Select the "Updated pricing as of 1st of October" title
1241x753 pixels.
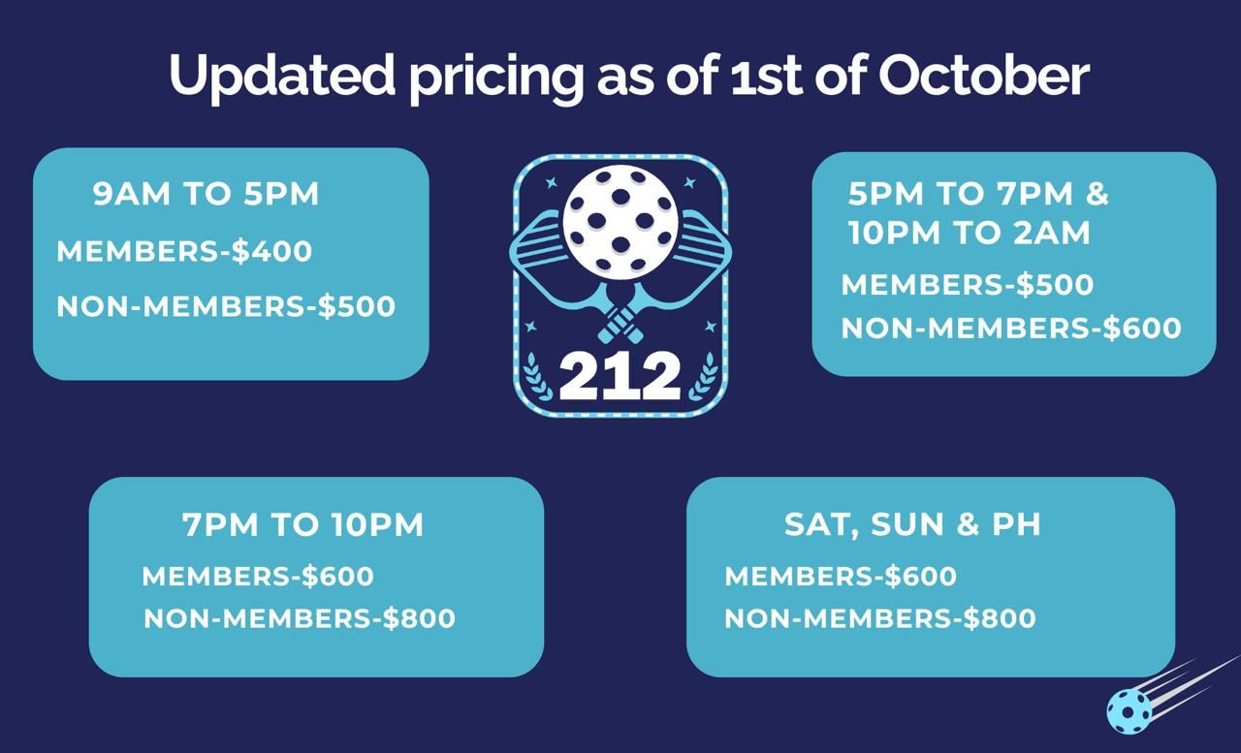point(629,75)
